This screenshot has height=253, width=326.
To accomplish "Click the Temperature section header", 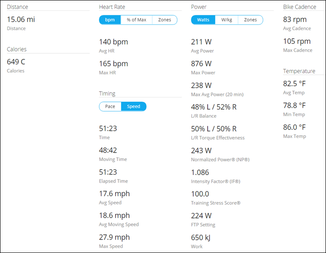I will click(299, 71).
